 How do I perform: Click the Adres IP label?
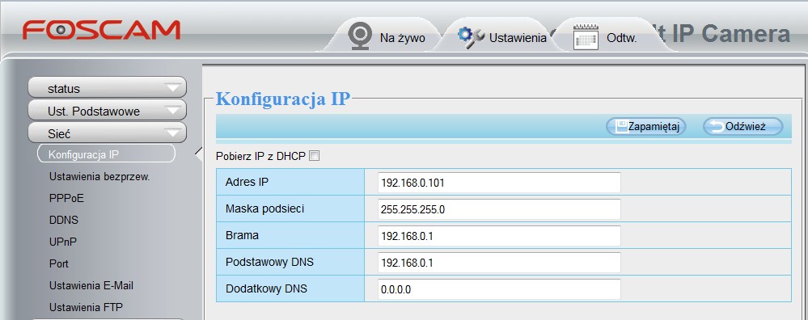coord(247,182)
